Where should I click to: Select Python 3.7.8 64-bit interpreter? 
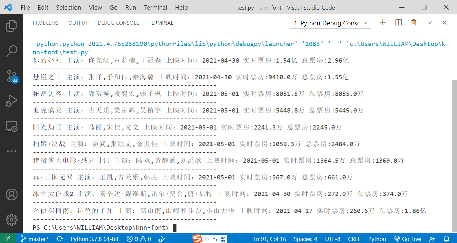[x=94, y=239]
